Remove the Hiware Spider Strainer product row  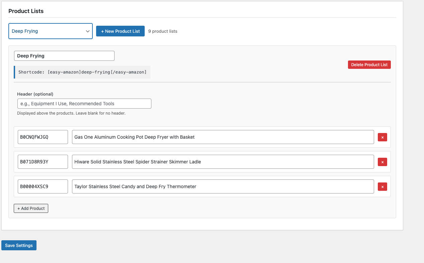tap(382, 162)
